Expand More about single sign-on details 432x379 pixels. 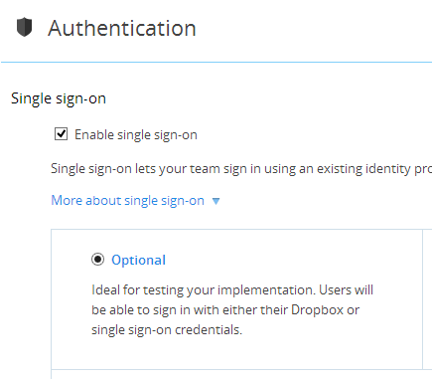coord(135,201)
